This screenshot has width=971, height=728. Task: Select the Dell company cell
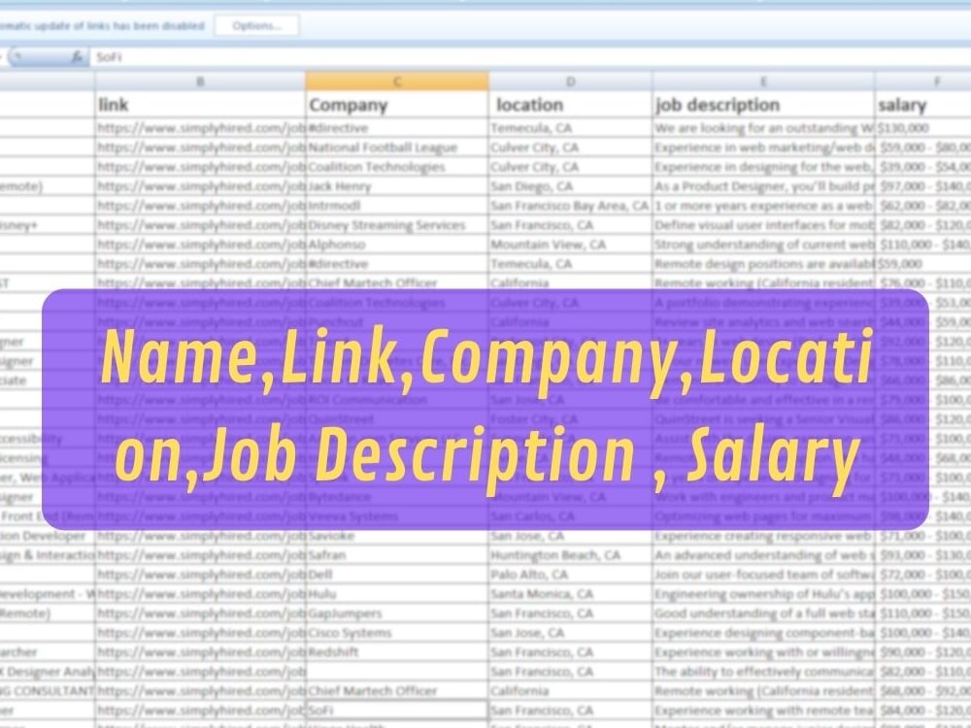(397, 575)
